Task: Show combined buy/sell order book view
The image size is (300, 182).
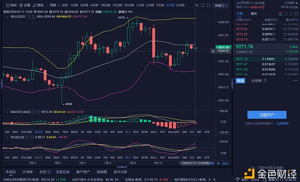Action: 280,14
